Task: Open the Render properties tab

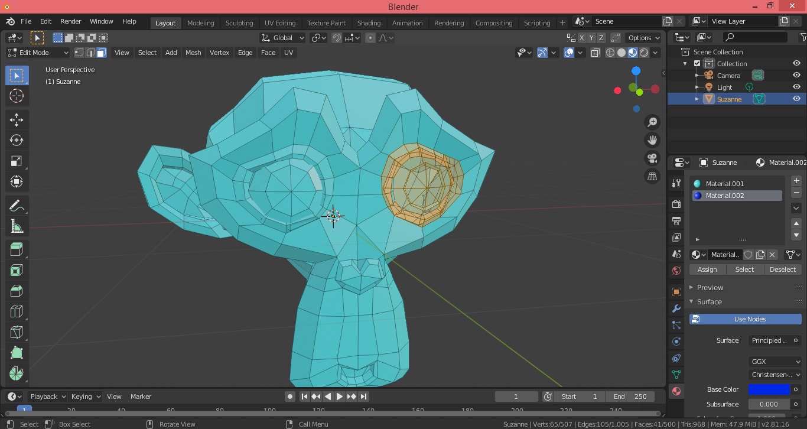Action: (676, 204)
